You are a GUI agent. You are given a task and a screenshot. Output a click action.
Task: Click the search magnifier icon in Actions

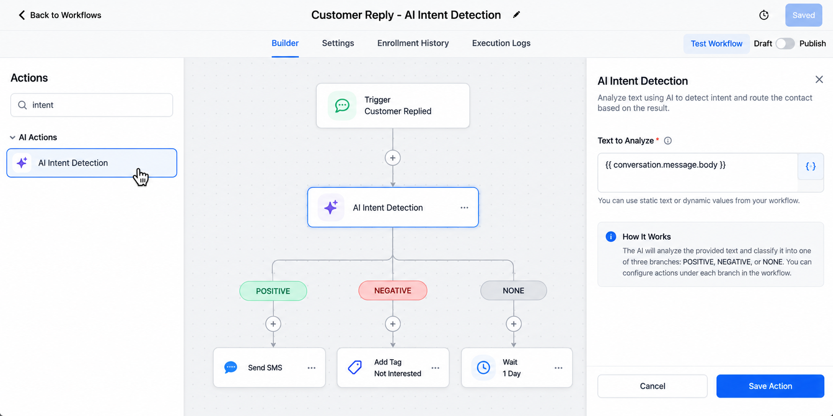[x=22, y=105]
